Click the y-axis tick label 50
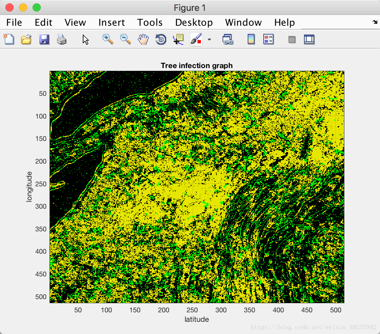This screenshot has width=380, height=334. pyautogui.click(x=43, y=94)
